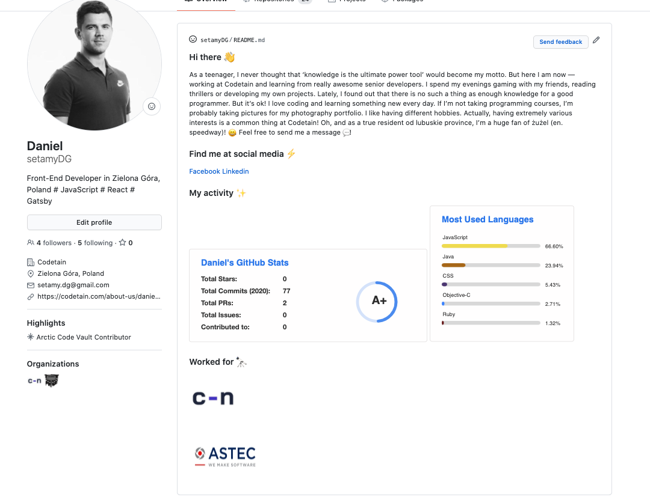Click the Arctic Code Vault snowflake icon

31,337
